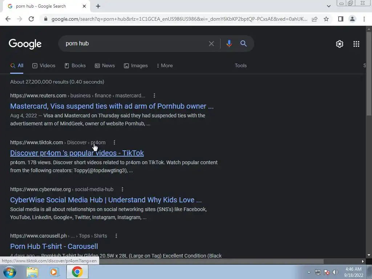The width and height of the screenshot is (372, 279).
Task: Open volume control in system tray
Action: tap(335, 272)
